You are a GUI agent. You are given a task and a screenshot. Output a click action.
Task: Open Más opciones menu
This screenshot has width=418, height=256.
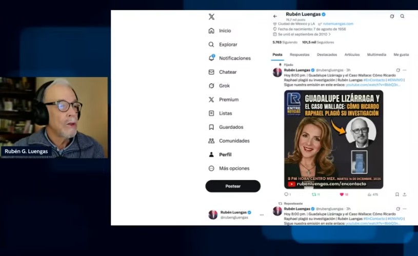click(229, 168)
